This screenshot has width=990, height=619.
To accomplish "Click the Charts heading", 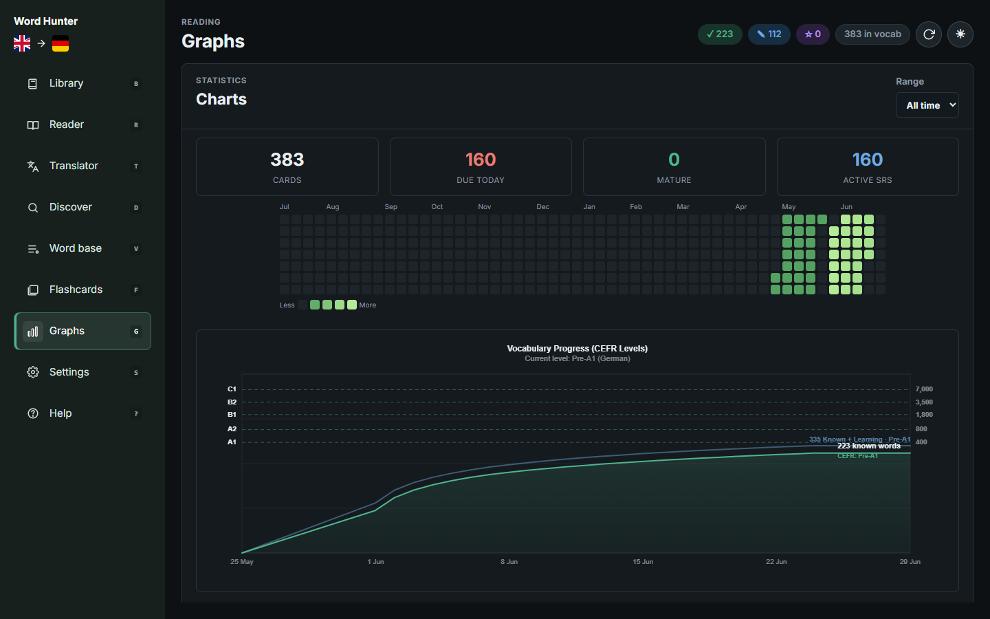I will click(221, 99).
